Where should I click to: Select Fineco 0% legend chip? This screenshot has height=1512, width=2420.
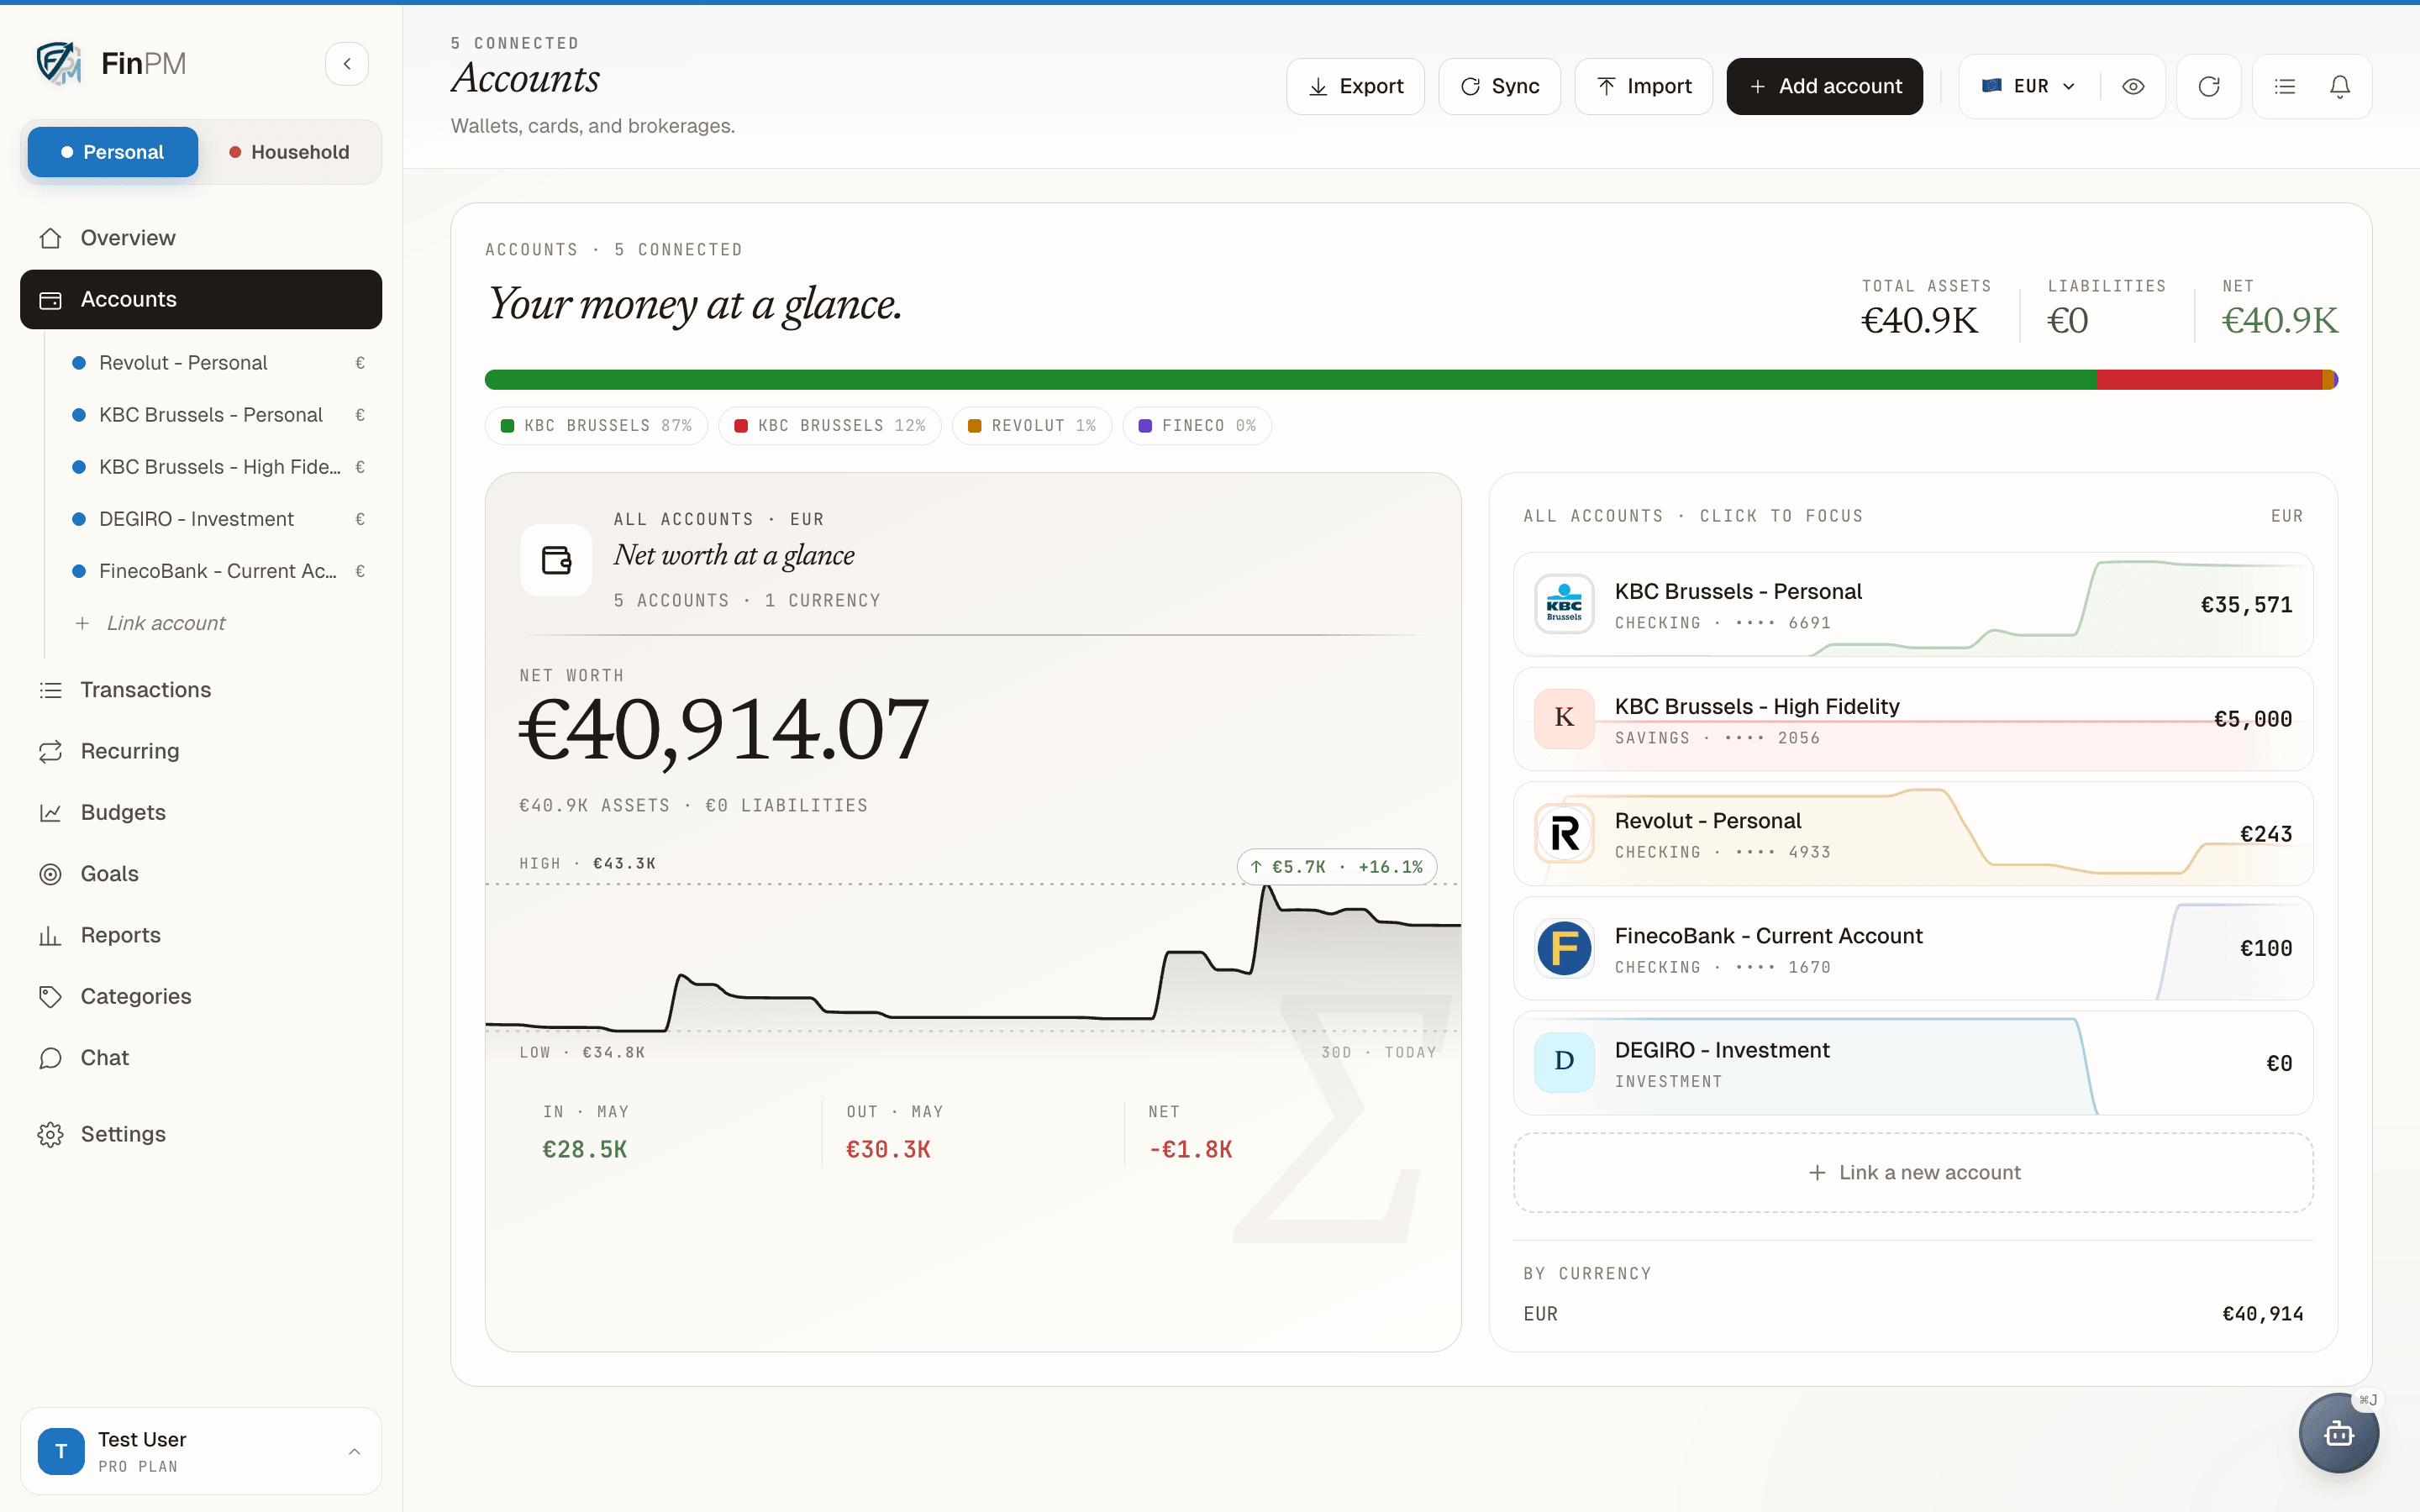1196,426
